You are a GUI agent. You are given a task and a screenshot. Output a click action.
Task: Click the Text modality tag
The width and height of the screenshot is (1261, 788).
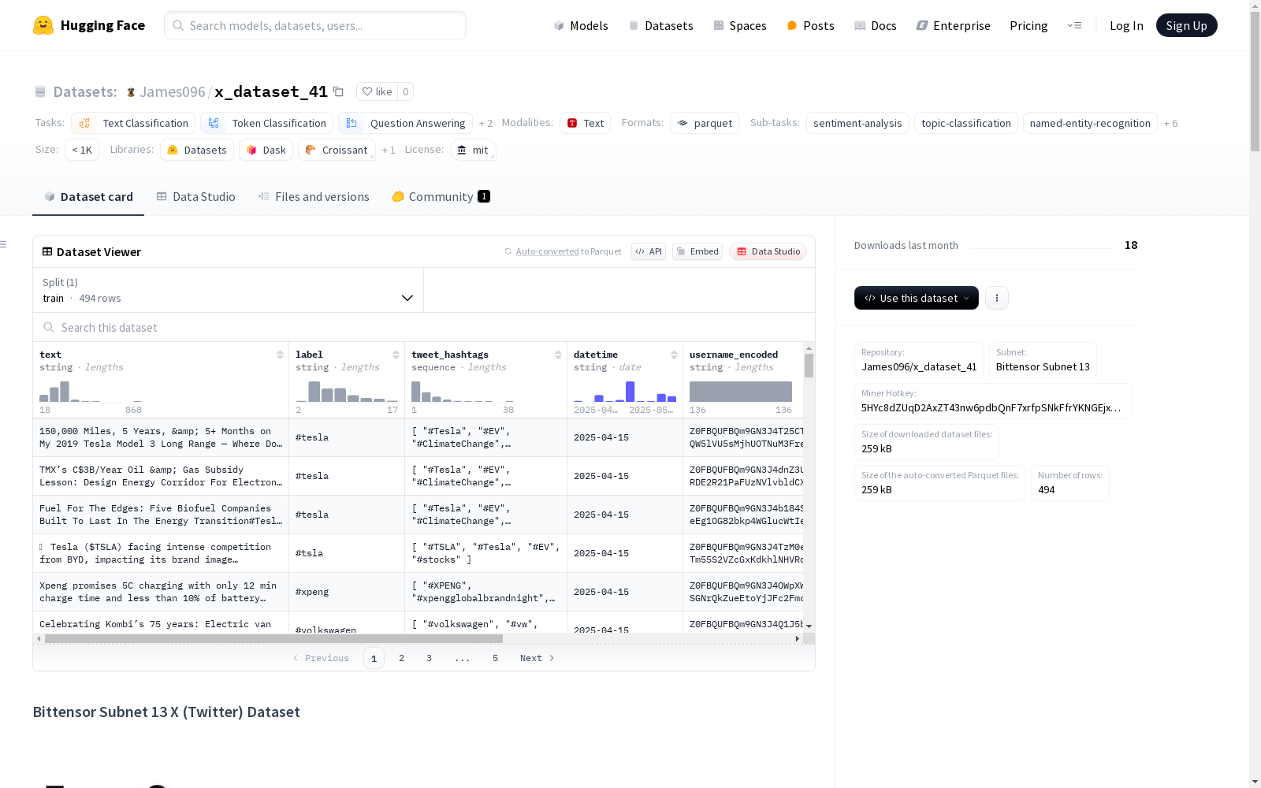[585, 123]
